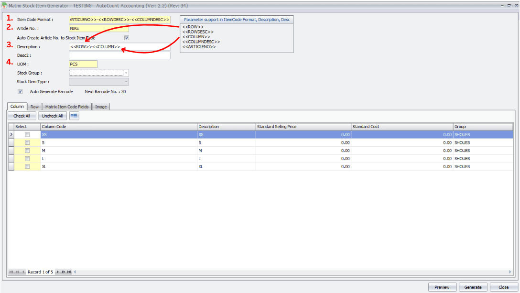Tick the Select checkbox for XS row
Image resolution: width=520 pixels, height=293 pixels.
(x=27, y=135)
